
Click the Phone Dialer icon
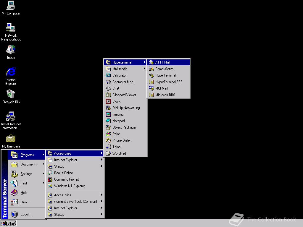108,140
